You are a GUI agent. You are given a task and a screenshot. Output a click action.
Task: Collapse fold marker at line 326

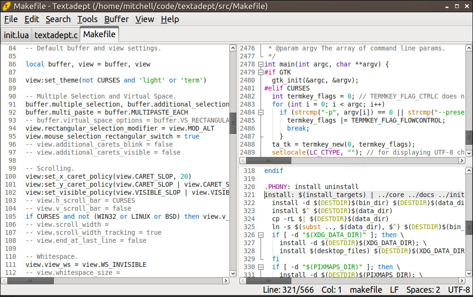coord(261,235)
